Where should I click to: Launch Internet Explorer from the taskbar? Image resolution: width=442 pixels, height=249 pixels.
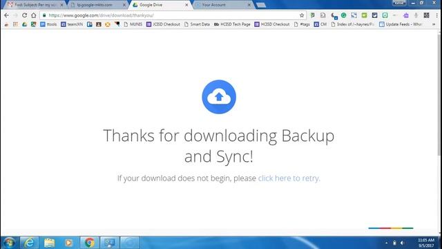[x=29, y=243]
